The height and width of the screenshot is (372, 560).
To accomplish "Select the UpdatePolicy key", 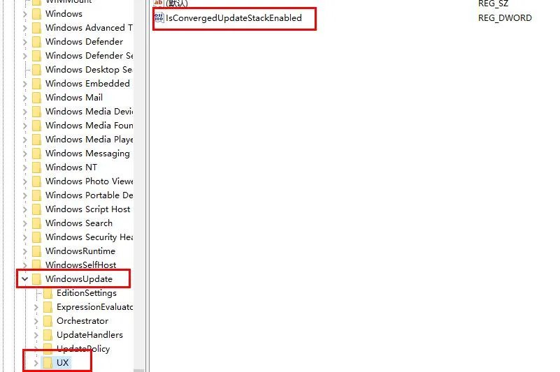I will pos(82,349).
